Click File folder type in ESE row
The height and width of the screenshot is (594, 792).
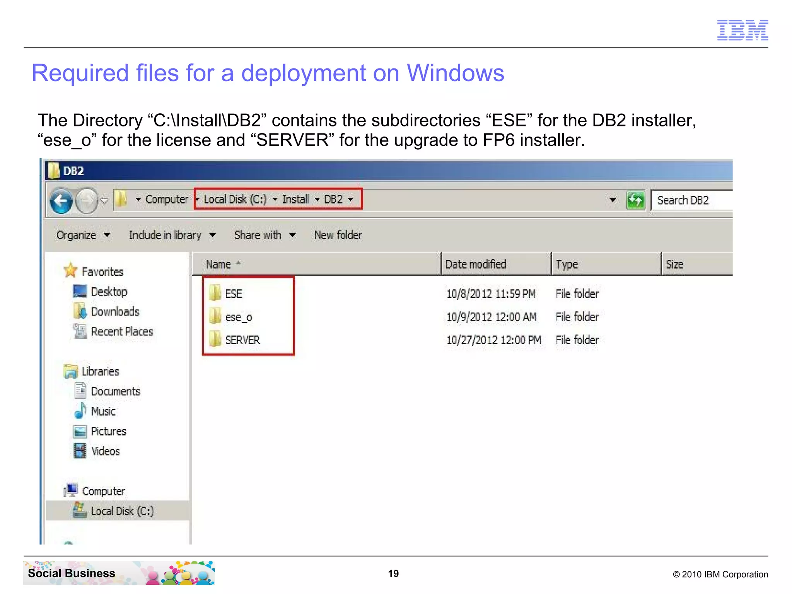point(577,294)
